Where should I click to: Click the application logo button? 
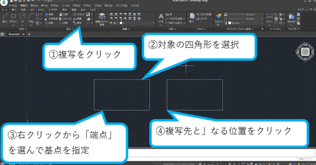[4, 2]
